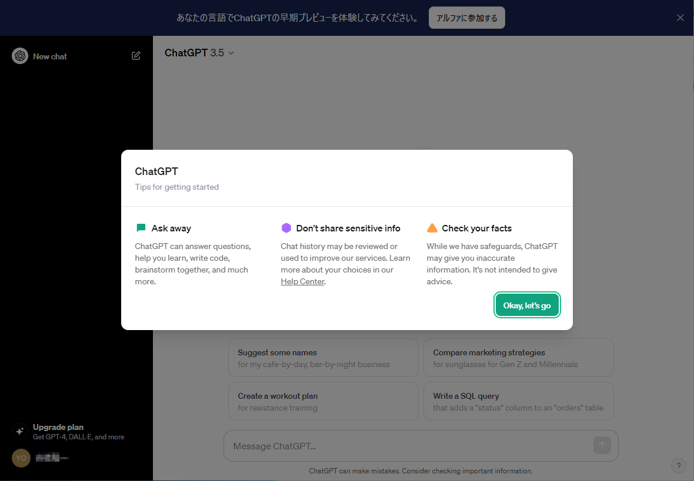Click the send message arrow icon

(x=602, y=445)
